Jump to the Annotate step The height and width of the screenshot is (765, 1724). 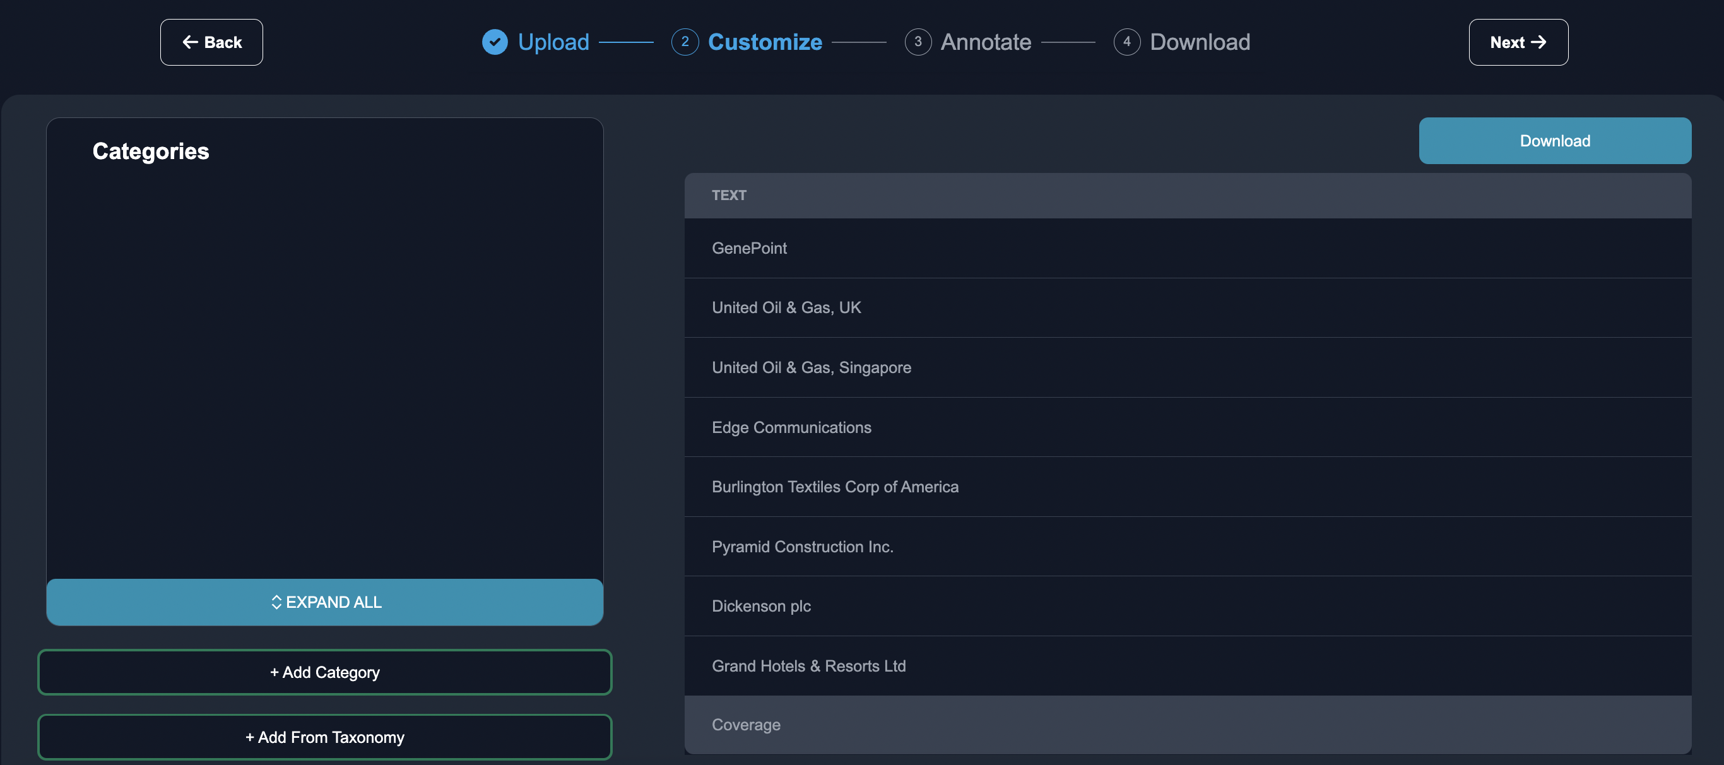point(986,42)
